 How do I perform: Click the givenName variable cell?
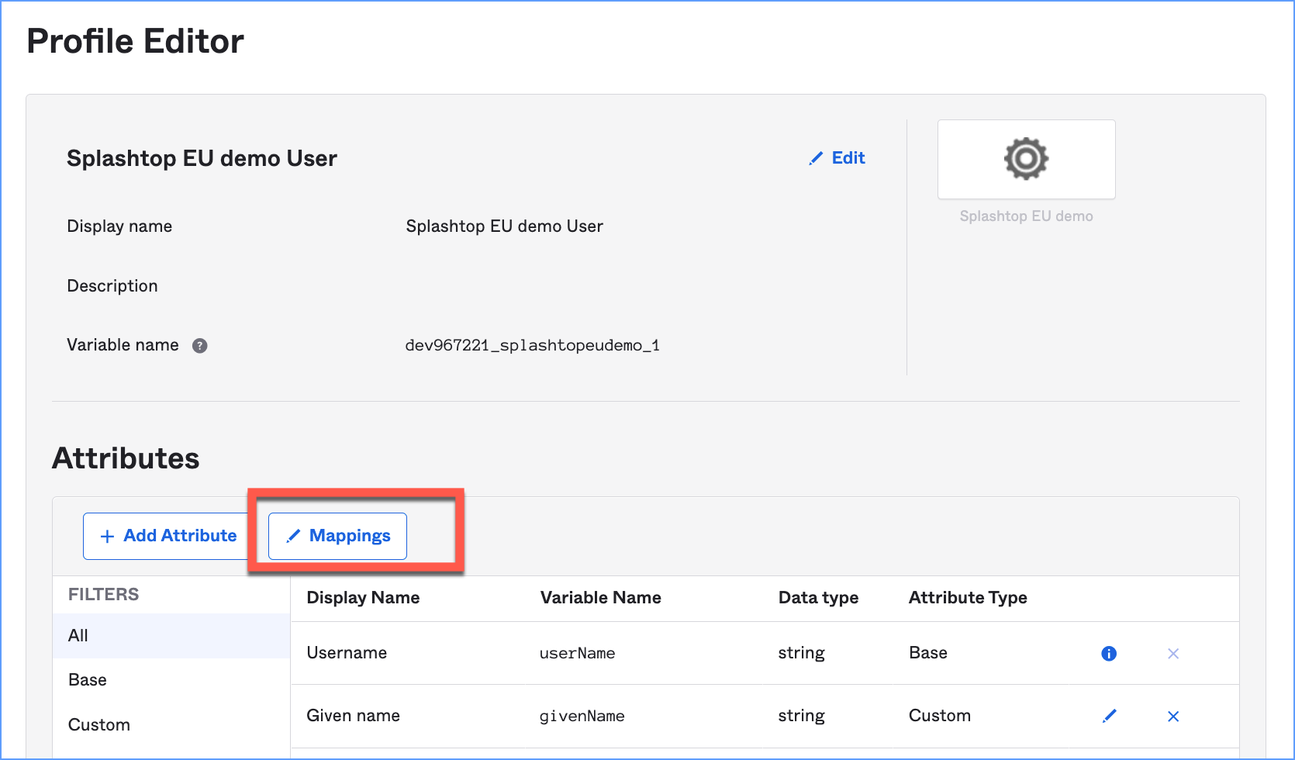point(582,717)
